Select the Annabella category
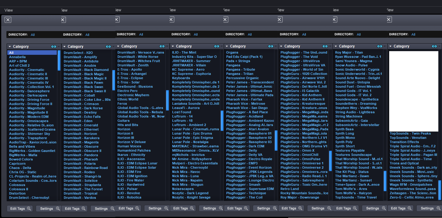442x218 pixels. coord(17,57)
